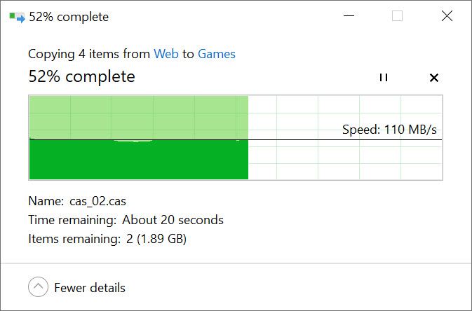This screenshot has height=311, width=472.
Task: Open the Web source folder link
Action: pos(166,54)
